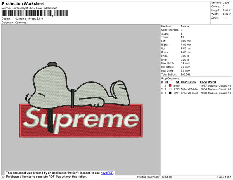The width and height of the screenshot is (233, 180).
Task: Select the red thread color swatch
Action: click(170, 85)
